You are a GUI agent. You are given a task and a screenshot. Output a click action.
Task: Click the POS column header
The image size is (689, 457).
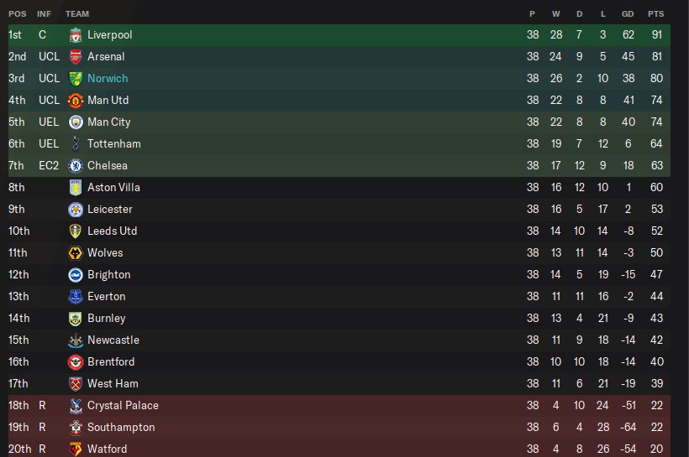17,14
